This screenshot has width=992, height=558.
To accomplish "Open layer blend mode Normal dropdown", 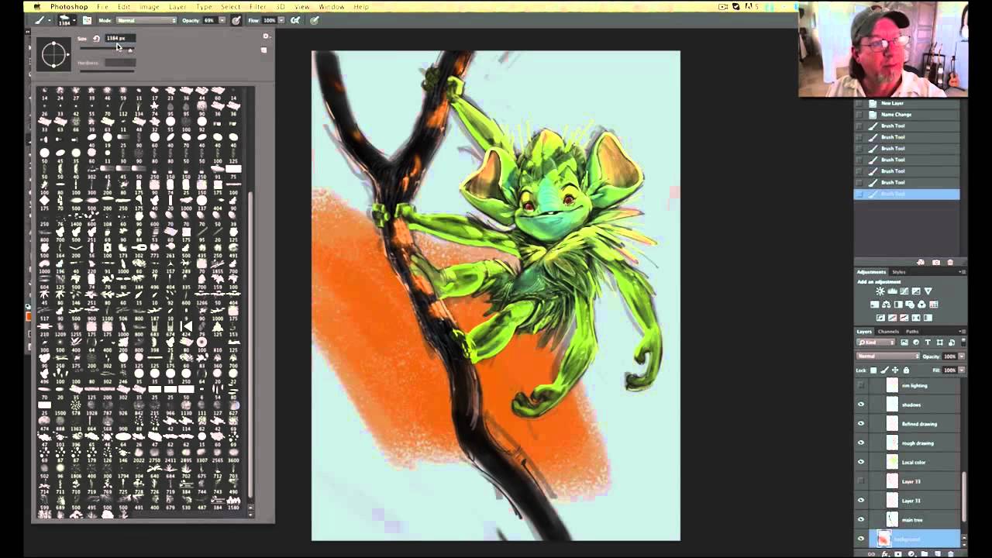I will pos(887,356).
